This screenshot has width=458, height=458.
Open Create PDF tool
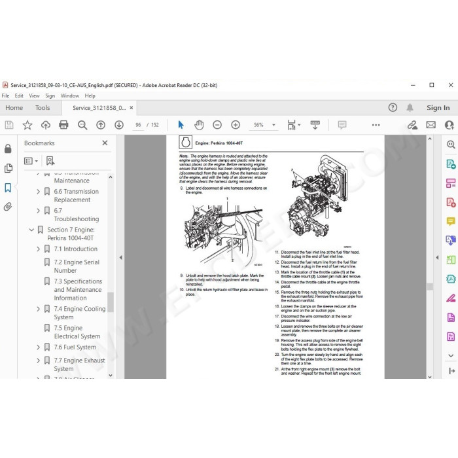pyautogui.click(x=451, y=202)
